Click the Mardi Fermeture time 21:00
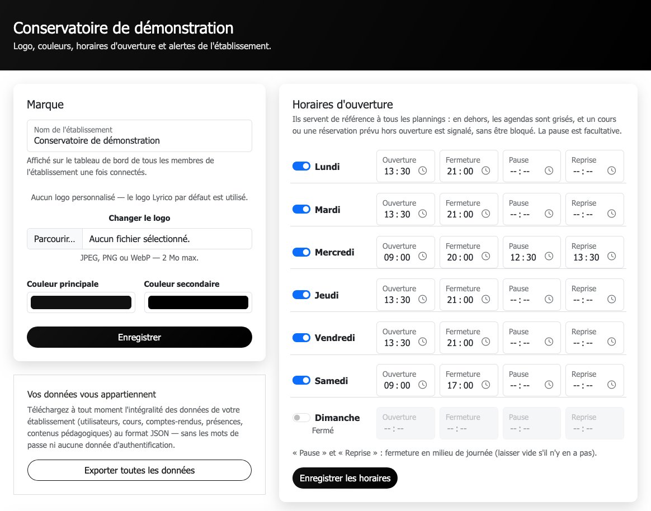 (x=460, y=215)
